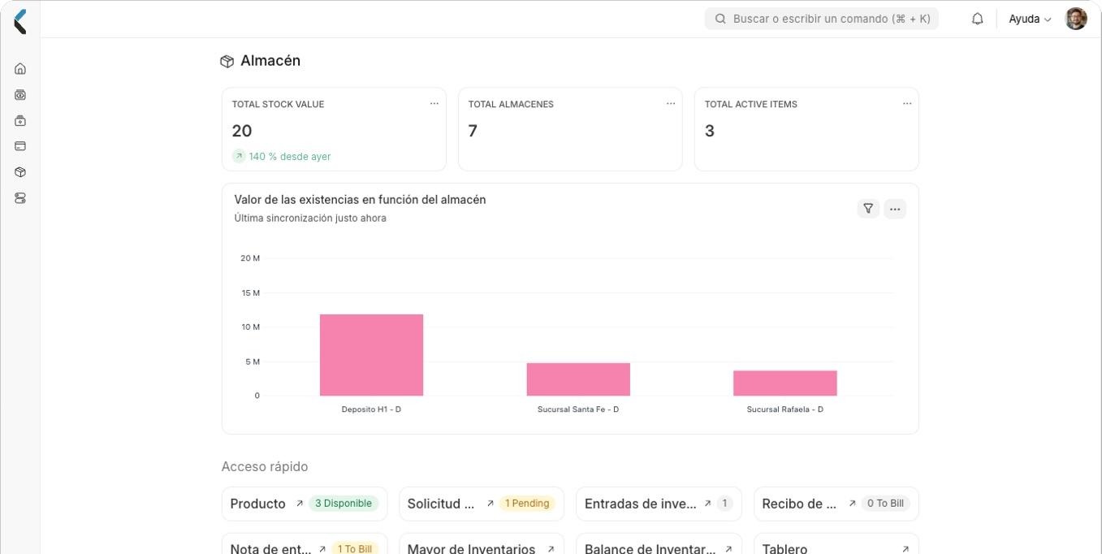Click the search magnifier icon
The height and width of the screenshot is (554, 1102).
720,19
